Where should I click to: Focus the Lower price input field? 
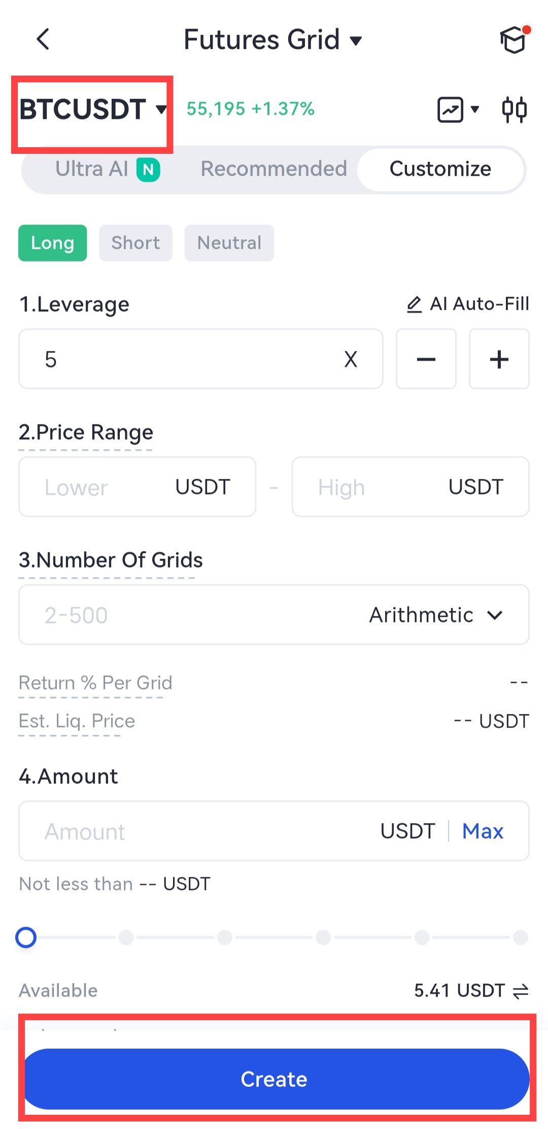(x=101, y=487)
